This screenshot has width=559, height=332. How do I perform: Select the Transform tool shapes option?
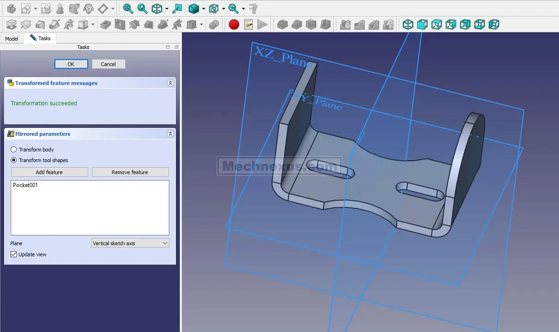[x=14, y=160]
